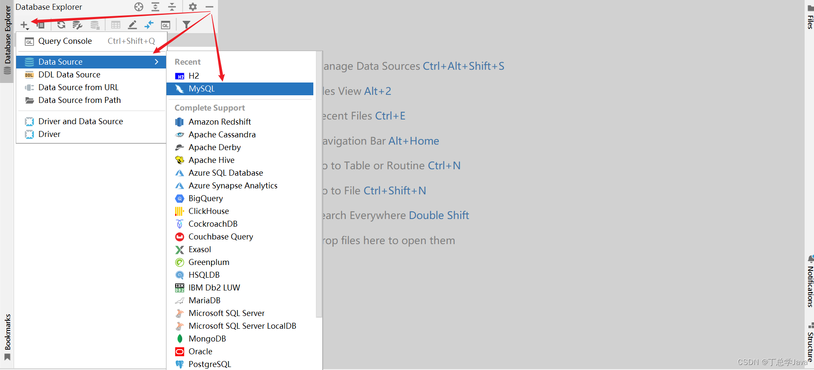The width and height of the screenshot is (814, 370).
Task: Click the PostgreSQL elephant icon
Action: [x=180, y=364]
